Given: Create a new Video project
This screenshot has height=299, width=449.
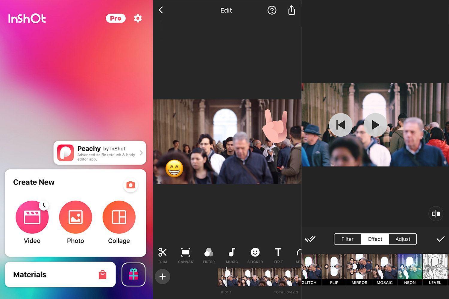Looking at the screenshot, I should 32,222.
